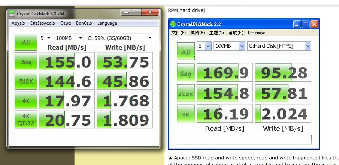Click Seq read value 169.9

[225, 72]
